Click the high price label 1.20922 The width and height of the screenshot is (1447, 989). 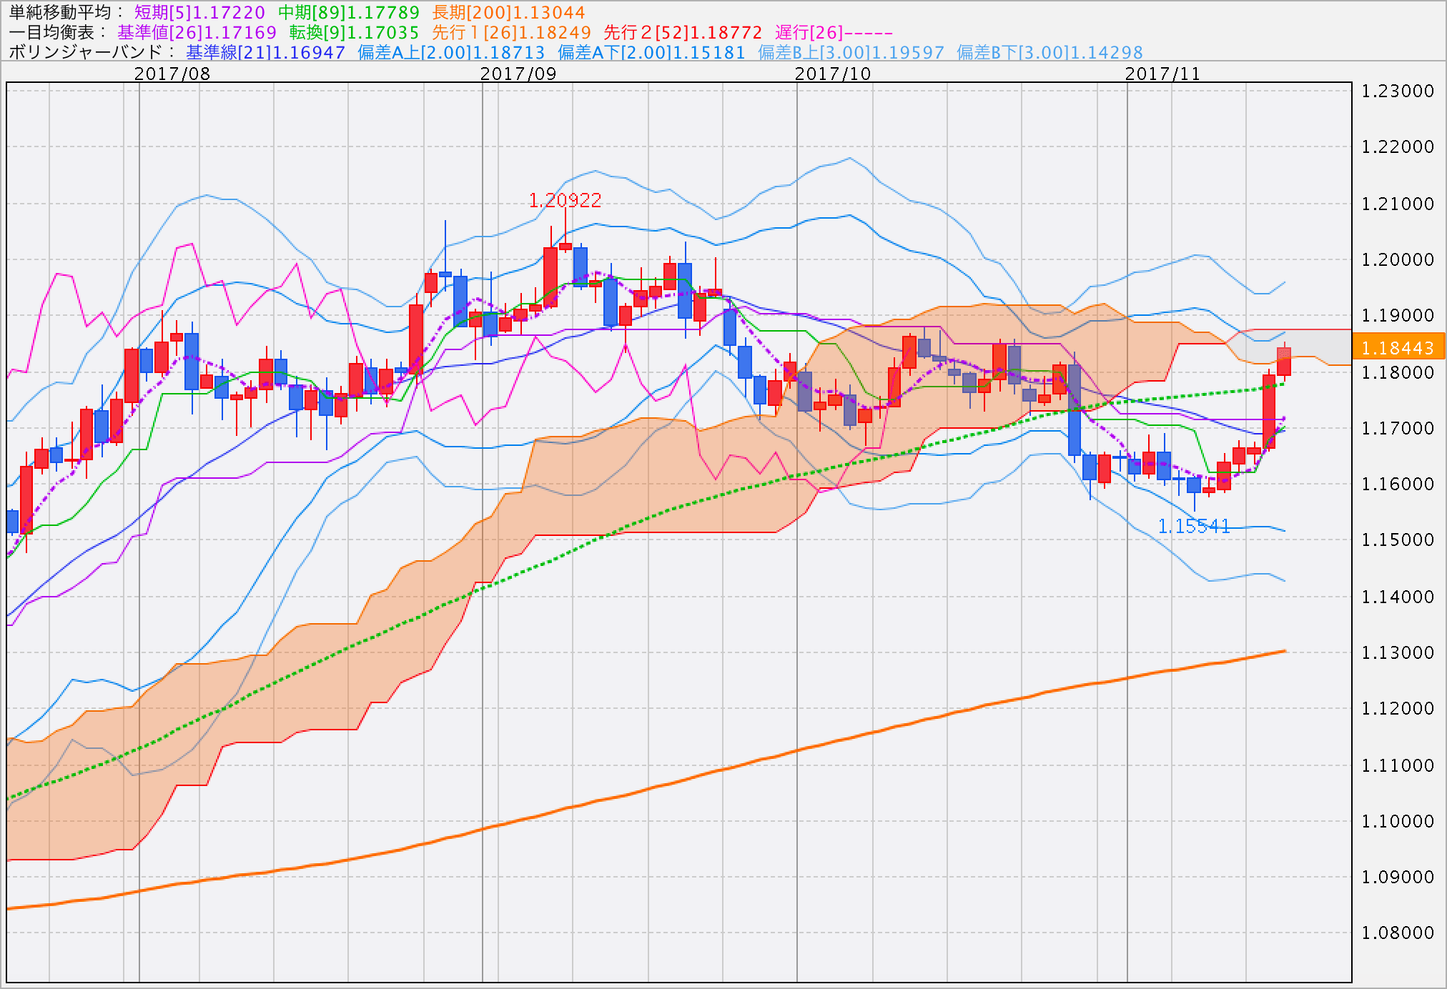tap(565, 200)
